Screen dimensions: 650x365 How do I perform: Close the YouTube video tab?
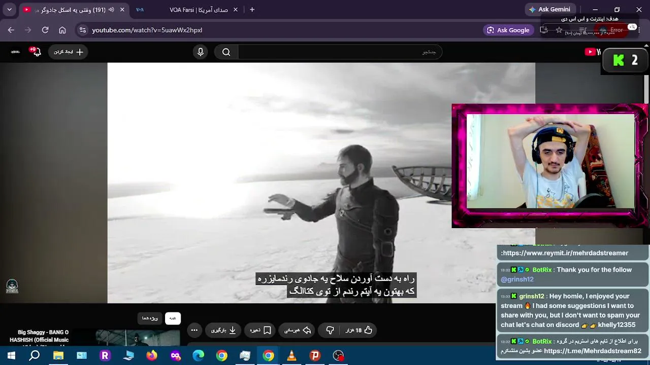[x=122, y=10]
